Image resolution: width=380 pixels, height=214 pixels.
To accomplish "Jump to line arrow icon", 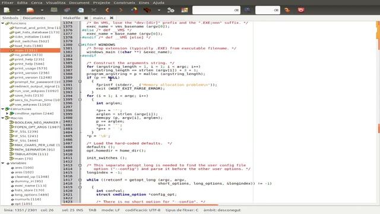I will (x=287, y=10).
